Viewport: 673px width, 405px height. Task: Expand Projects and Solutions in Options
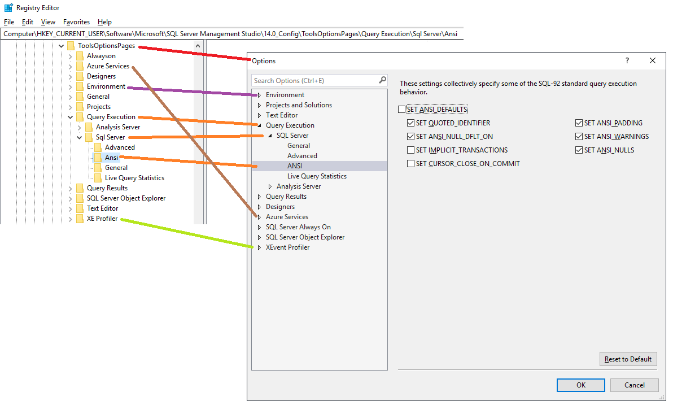pyautogui.click(x=259, y=105)
